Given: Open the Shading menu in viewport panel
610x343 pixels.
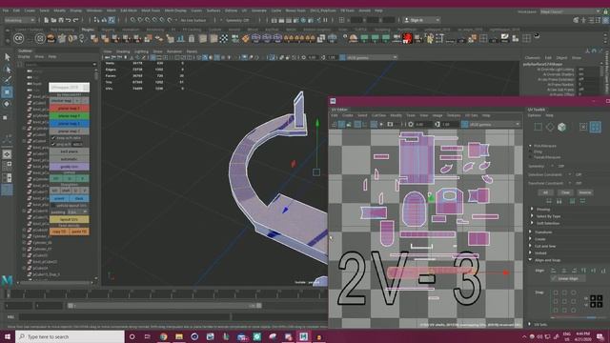Looking at the screenshot, I should (x=123, y=51).
